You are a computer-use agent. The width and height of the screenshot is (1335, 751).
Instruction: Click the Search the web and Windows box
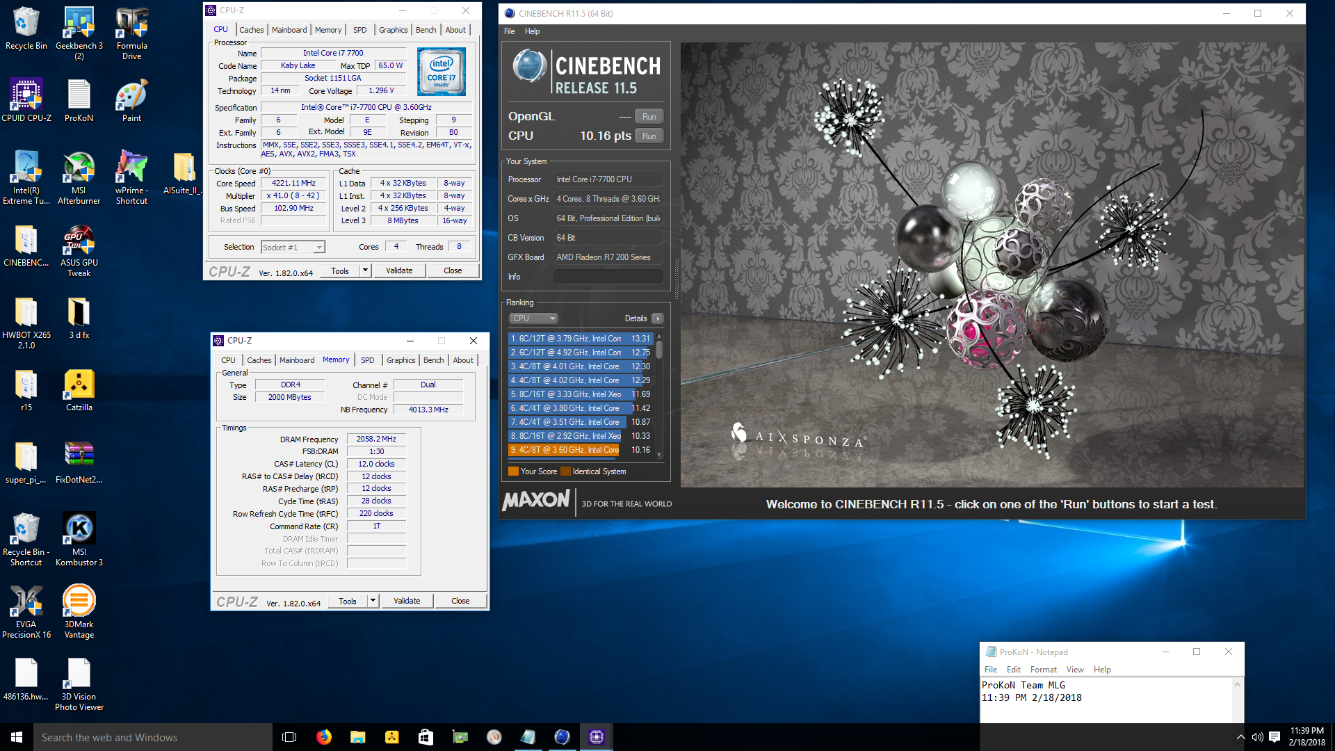[x=153, y=737]
